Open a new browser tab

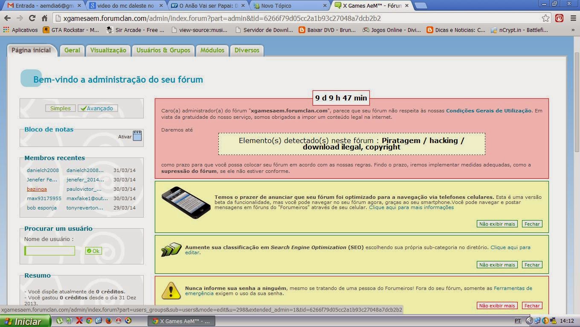pyautogui.click(x=420, y=6)
